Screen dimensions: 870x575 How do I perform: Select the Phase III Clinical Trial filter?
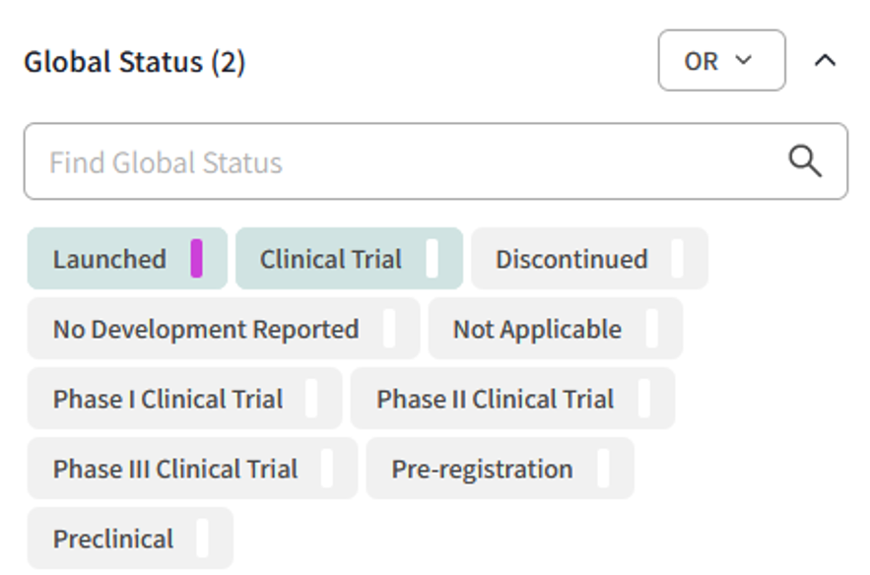coord(174,469)
